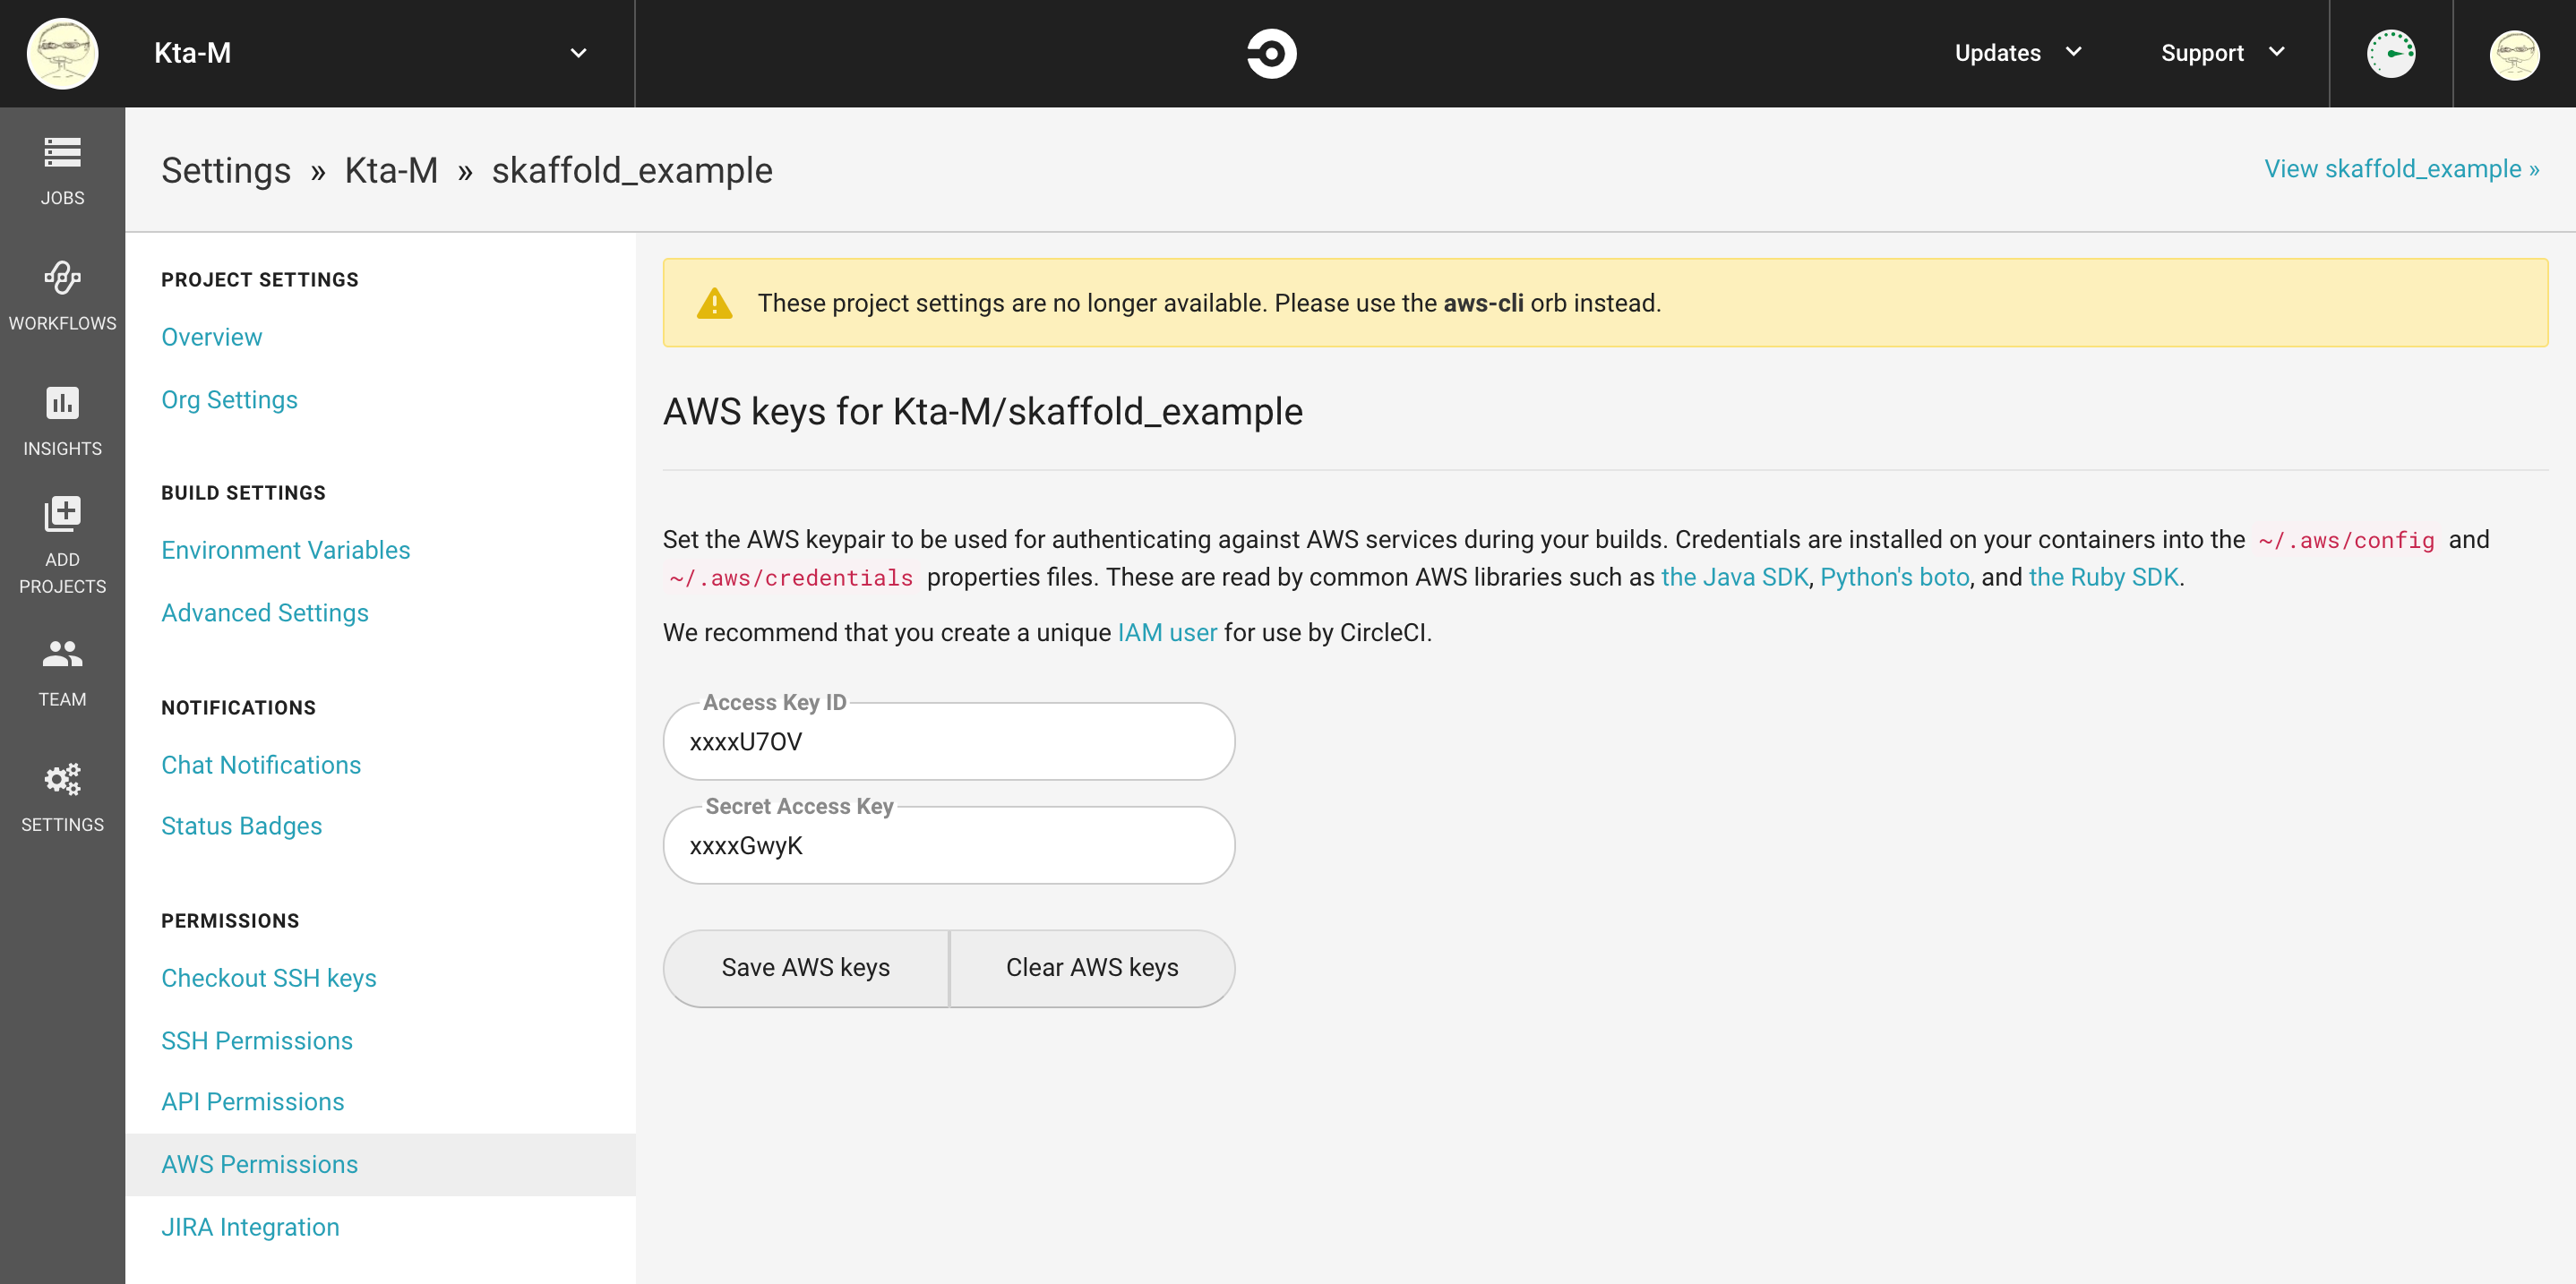Open the Jobs section from sidebar
Viewport: 2576px width, 1284px height.
(x=62, y=168)
